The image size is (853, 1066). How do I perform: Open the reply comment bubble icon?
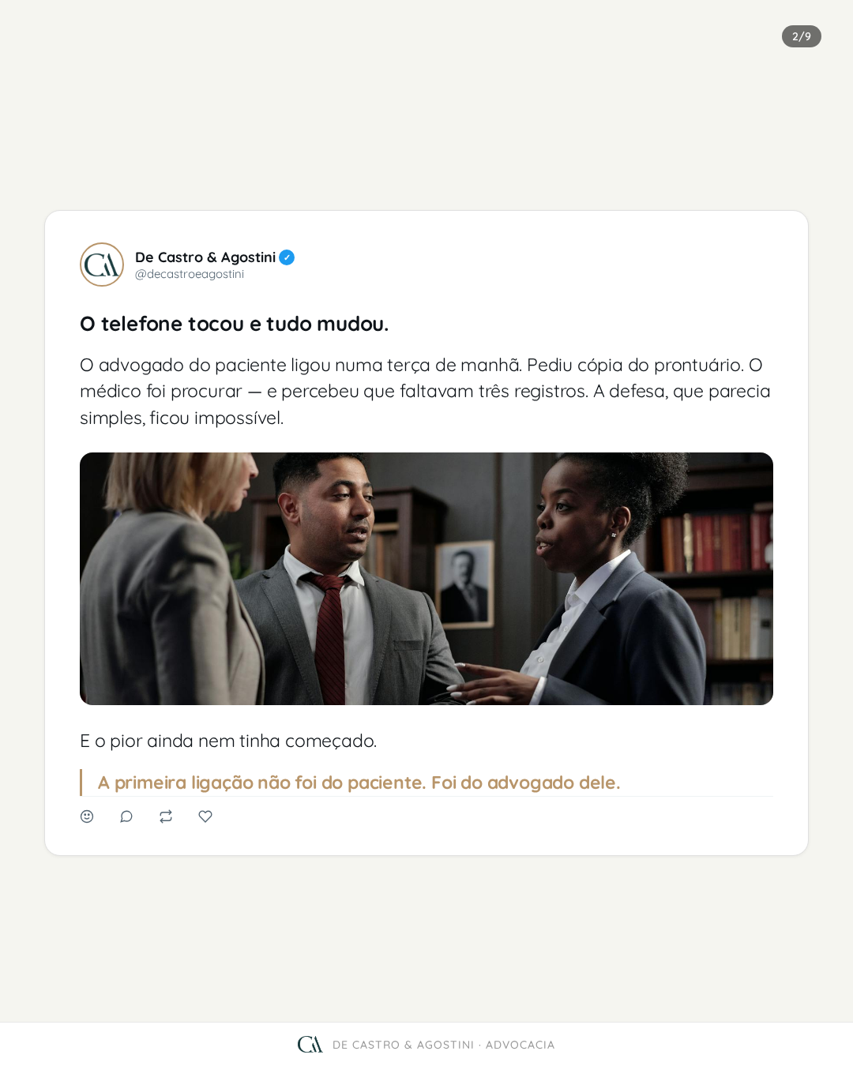[x=126, y=816]
